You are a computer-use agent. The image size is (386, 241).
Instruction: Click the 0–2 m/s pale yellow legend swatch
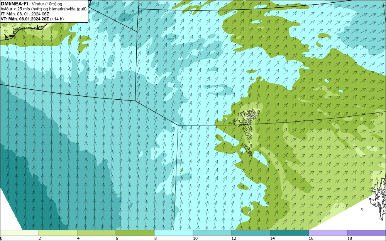point(19,233)
